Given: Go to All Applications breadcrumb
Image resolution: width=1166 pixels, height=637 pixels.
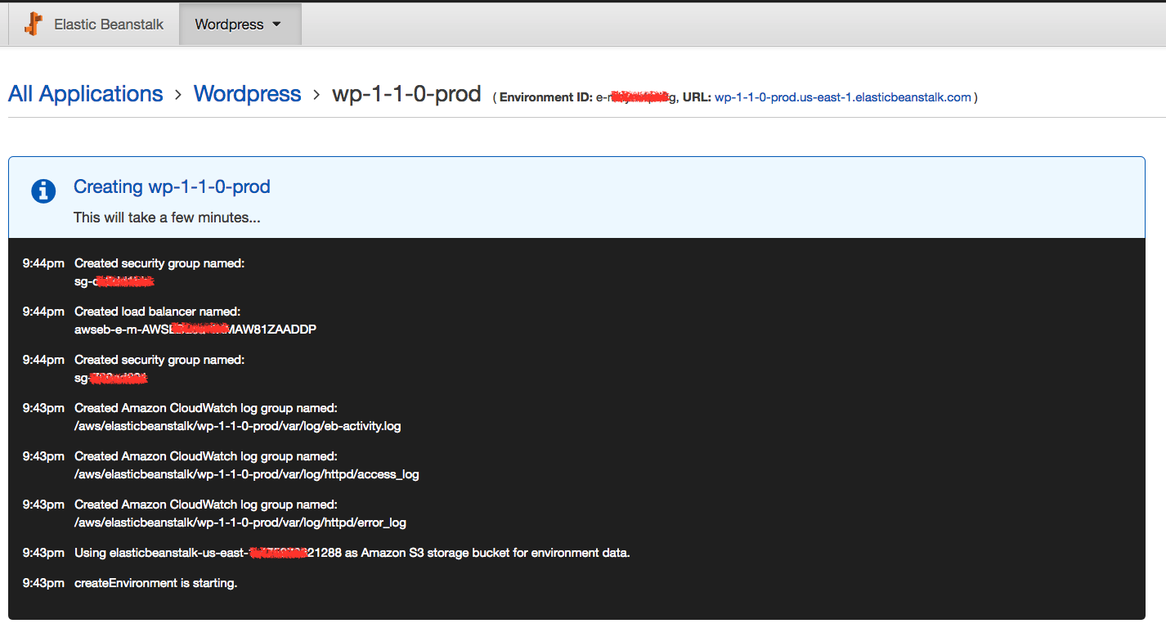Looking at the screenshot, I should pyautogui.click(x=86, y=94).
